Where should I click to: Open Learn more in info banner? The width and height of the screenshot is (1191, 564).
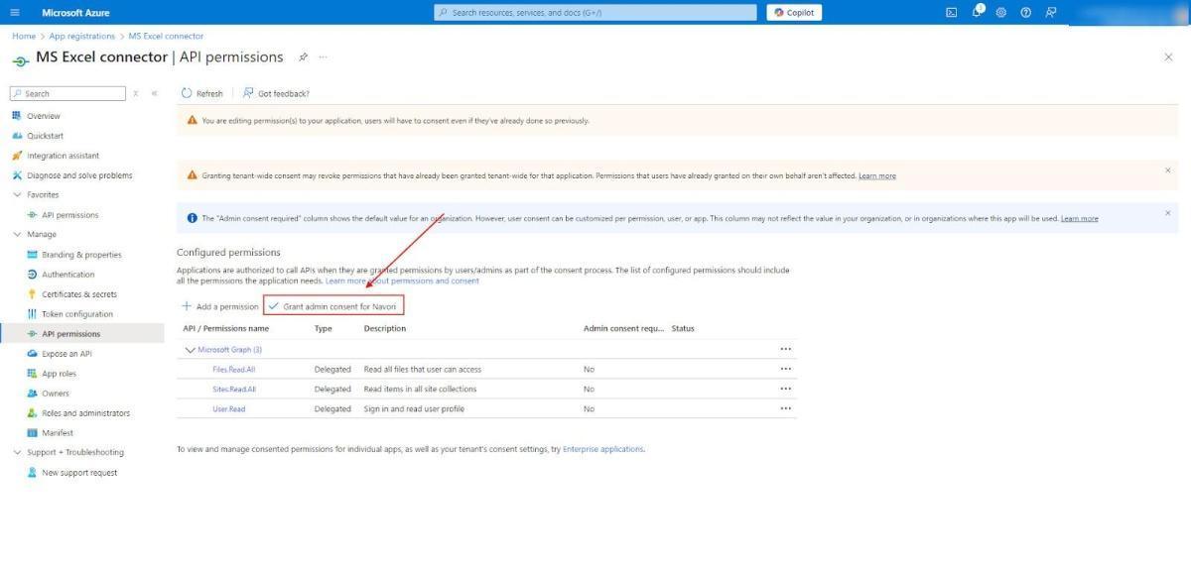point(1080,218)
